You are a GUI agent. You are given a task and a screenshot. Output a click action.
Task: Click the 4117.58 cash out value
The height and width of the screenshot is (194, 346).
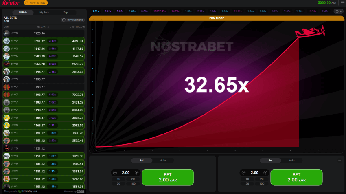coord(78,48)
